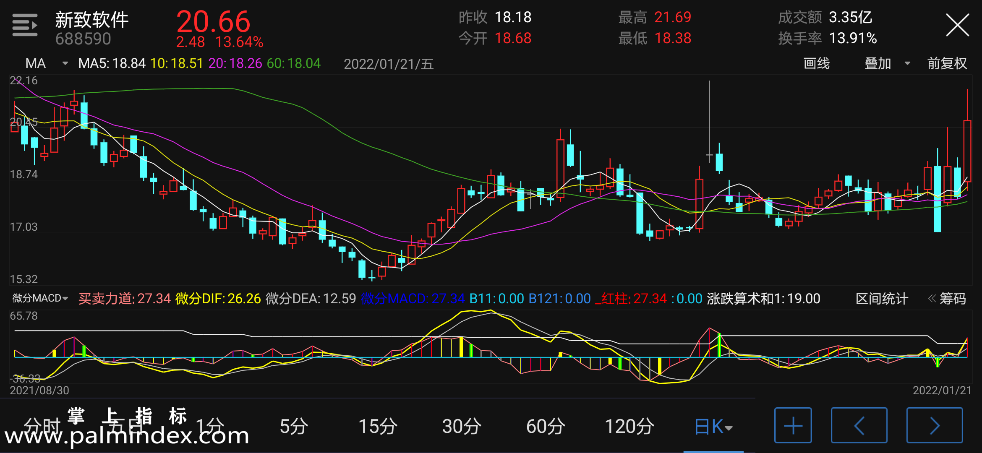This screenshot has width=982, height=453.
Task: Click the change percentage 13.64%
Action: click(239, 42)
